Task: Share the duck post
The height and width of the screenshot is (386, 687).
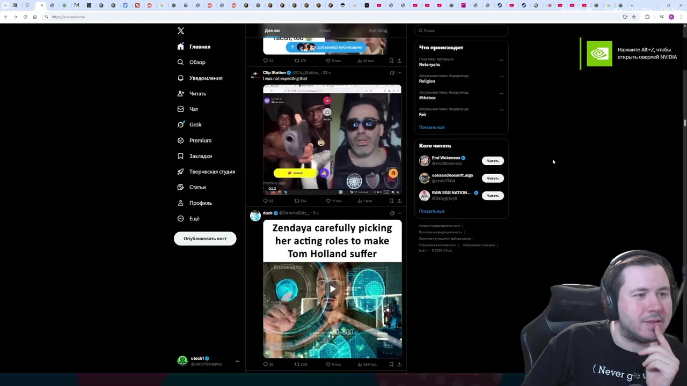Action: tap(399, 365)
